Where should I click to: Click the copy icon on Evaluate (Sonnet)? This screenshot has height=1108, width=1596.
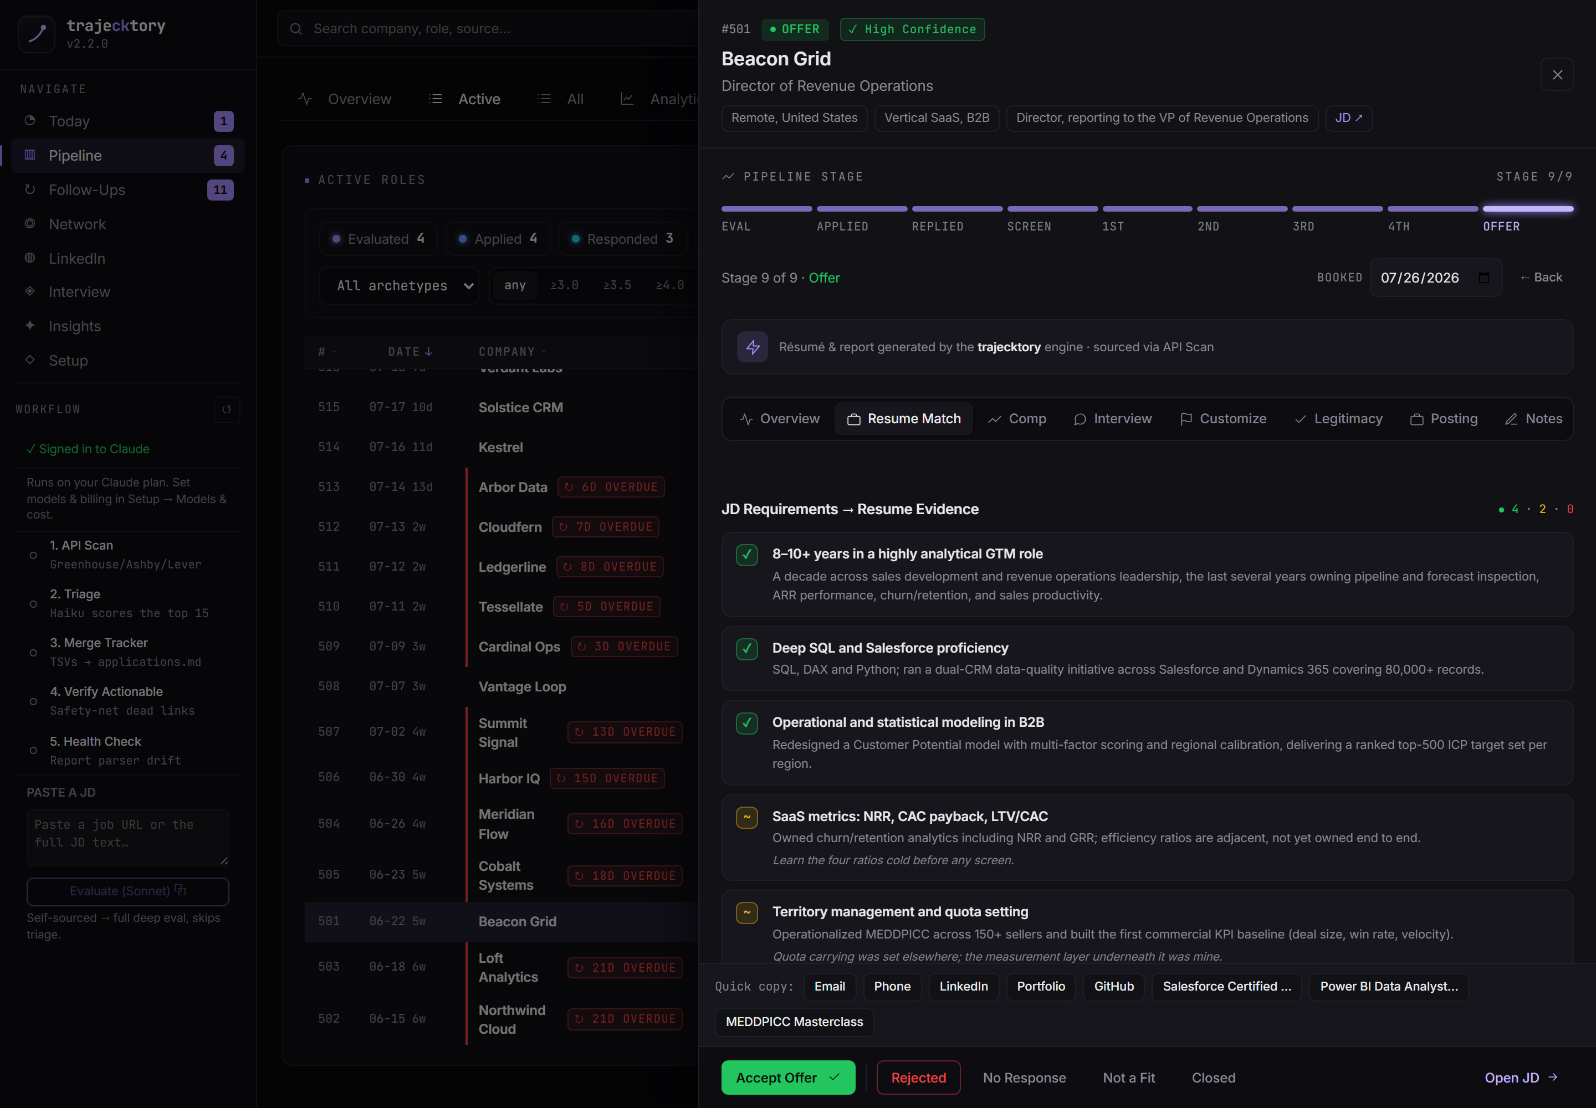(x=180, y=890)
